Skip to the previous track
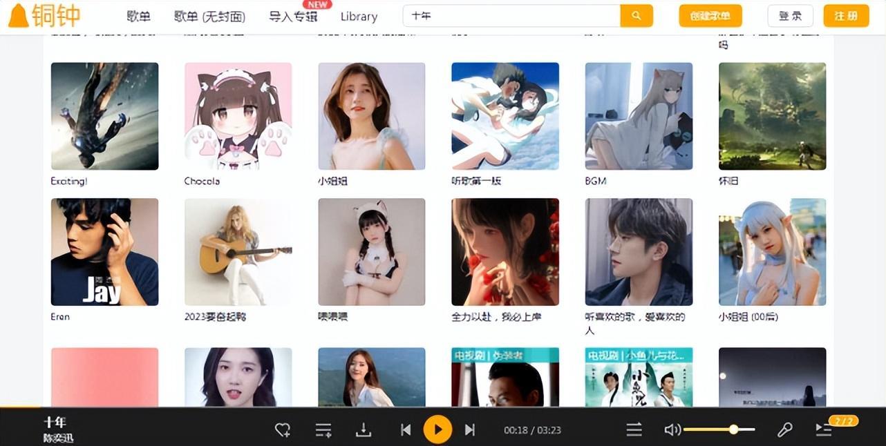The height and width of the screenshot is (446, 886). point(406,430)
